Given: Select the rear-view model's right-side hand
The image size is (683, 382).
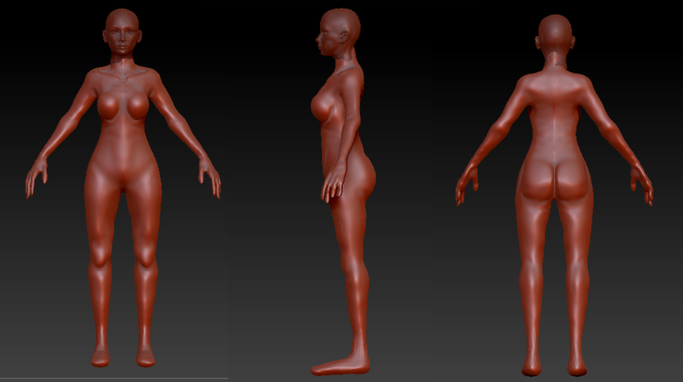Looking at the screenshot, I should coord(642,184).
